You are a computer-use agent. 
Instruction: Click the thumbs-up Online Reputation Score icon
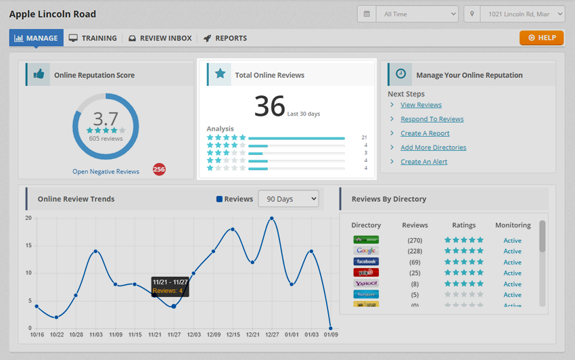(39, 74)
